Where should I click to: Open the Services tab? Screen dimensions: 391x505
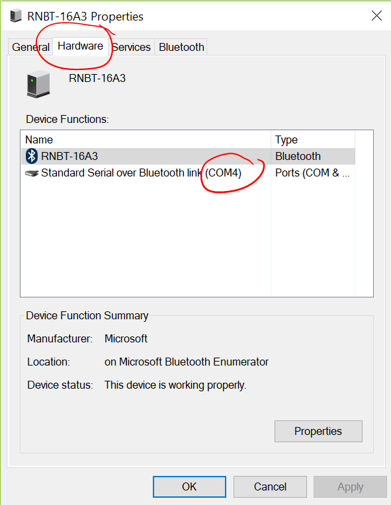(x=131, y=47)
